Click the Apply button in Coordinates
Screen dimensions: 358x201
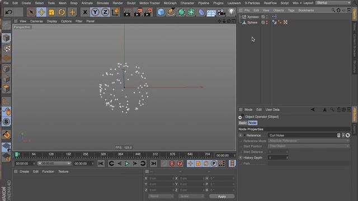[222, 197]
